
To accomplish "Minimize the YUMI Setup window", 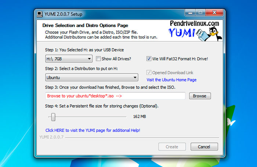I will [x=190, y=12].
